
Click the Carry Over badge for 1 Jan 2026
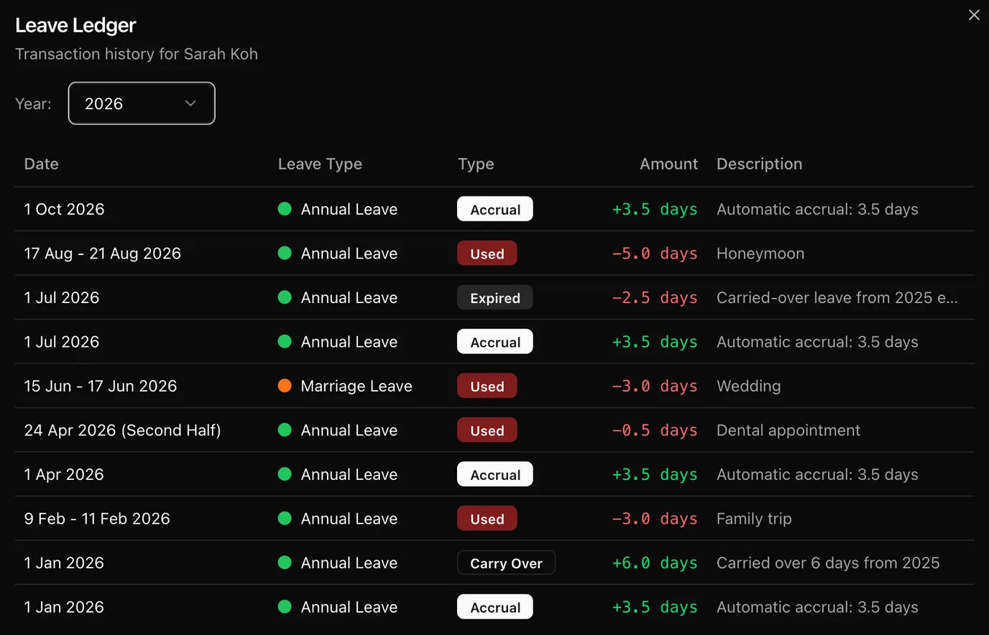tap(506, 563)
